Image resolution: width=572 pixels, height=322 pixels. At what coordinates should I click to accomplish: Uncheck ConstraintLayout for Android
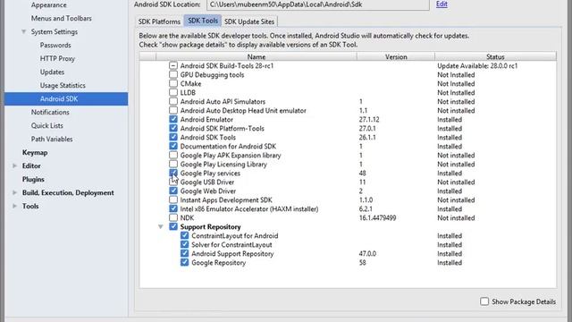185,235
